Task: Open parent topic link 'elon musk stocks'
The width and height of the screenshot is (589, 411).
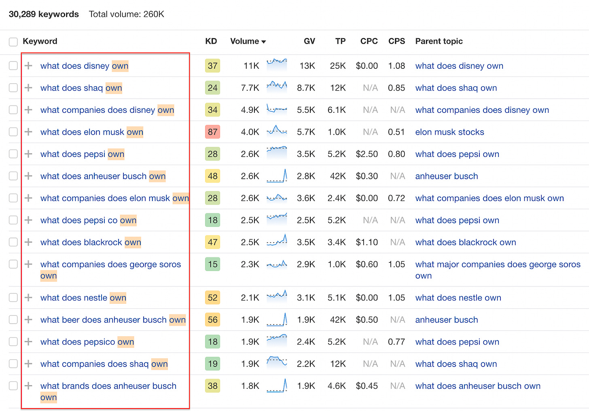Action: click(x=450, y=132)
